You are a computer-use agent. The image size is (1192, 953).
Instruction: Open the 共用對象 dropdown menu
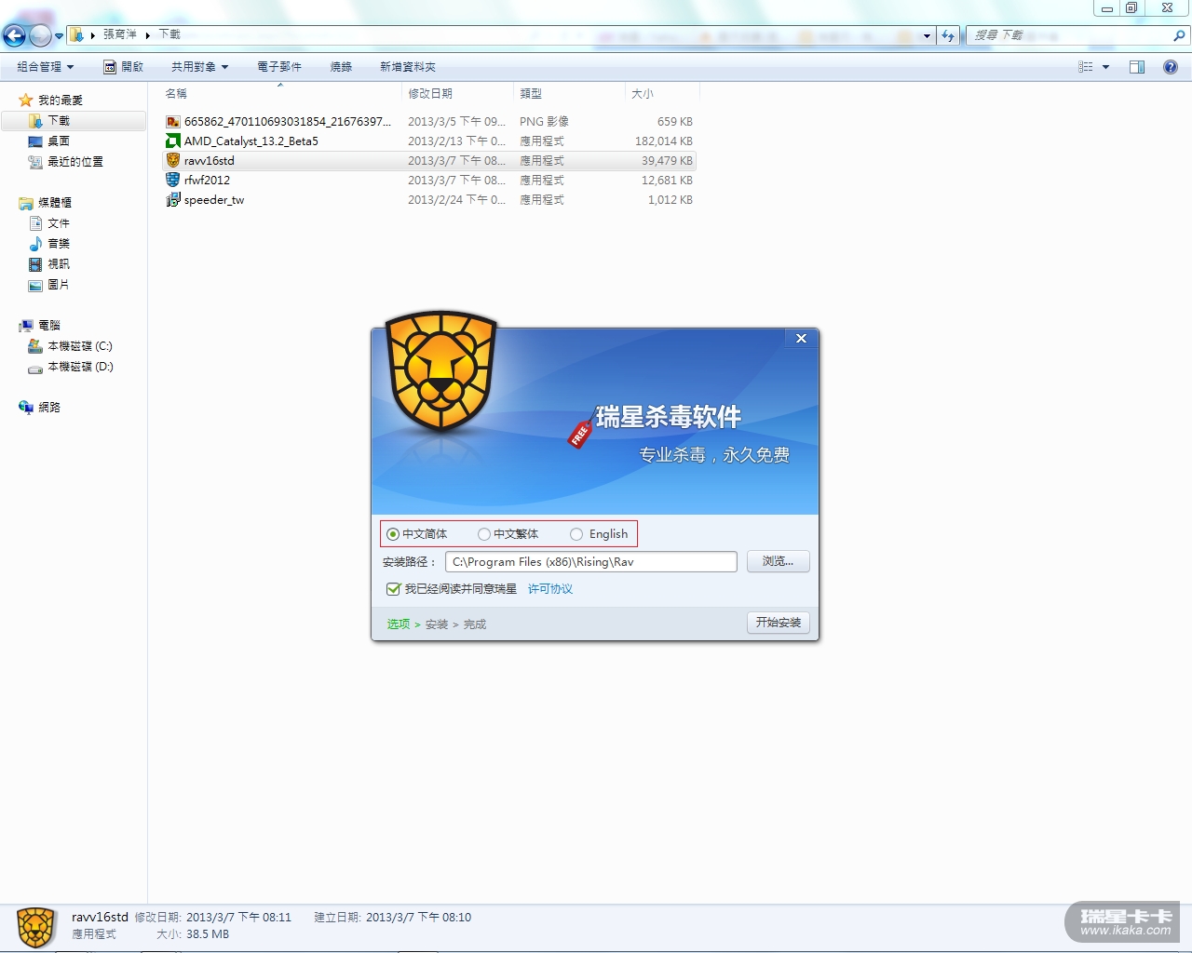[200, 67]
